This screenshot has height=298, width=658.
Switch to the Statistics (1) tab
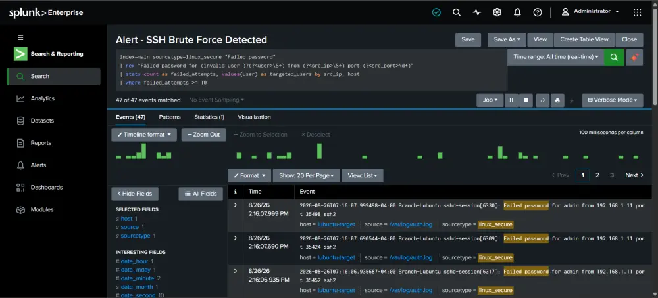tap(209, 117)
